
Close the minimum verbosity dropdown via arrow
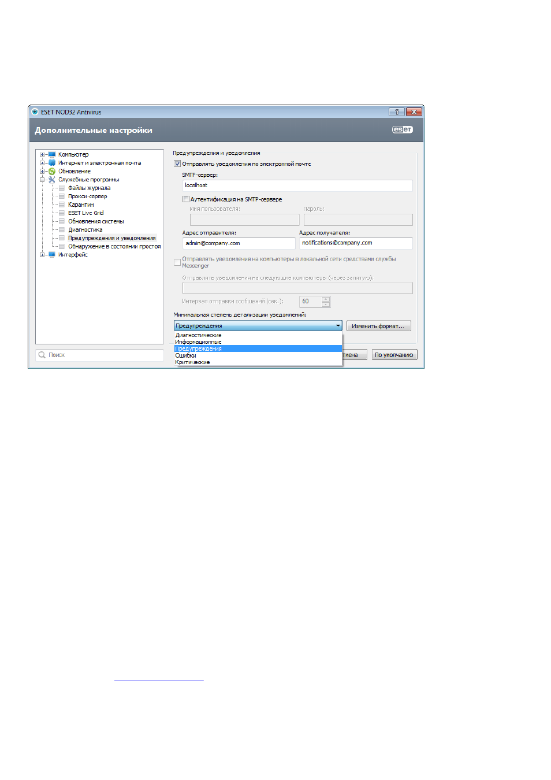pos(338,326)
